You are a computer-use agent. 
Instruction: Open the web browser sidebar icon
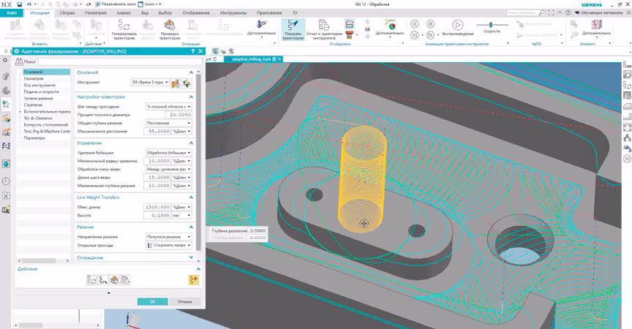tap(6, 164)
